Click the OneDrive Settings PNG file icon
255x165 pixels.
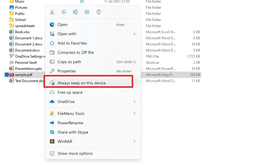[x=12, y=56]
